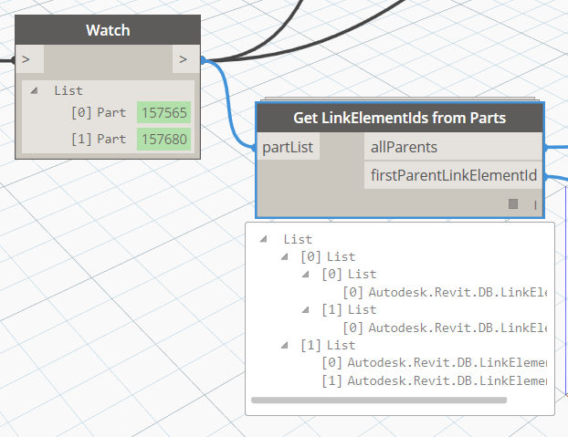Collapse the top-level List in preview bubble
The width and height of the screenshot is (568, 437).
[x=264, y=239]
